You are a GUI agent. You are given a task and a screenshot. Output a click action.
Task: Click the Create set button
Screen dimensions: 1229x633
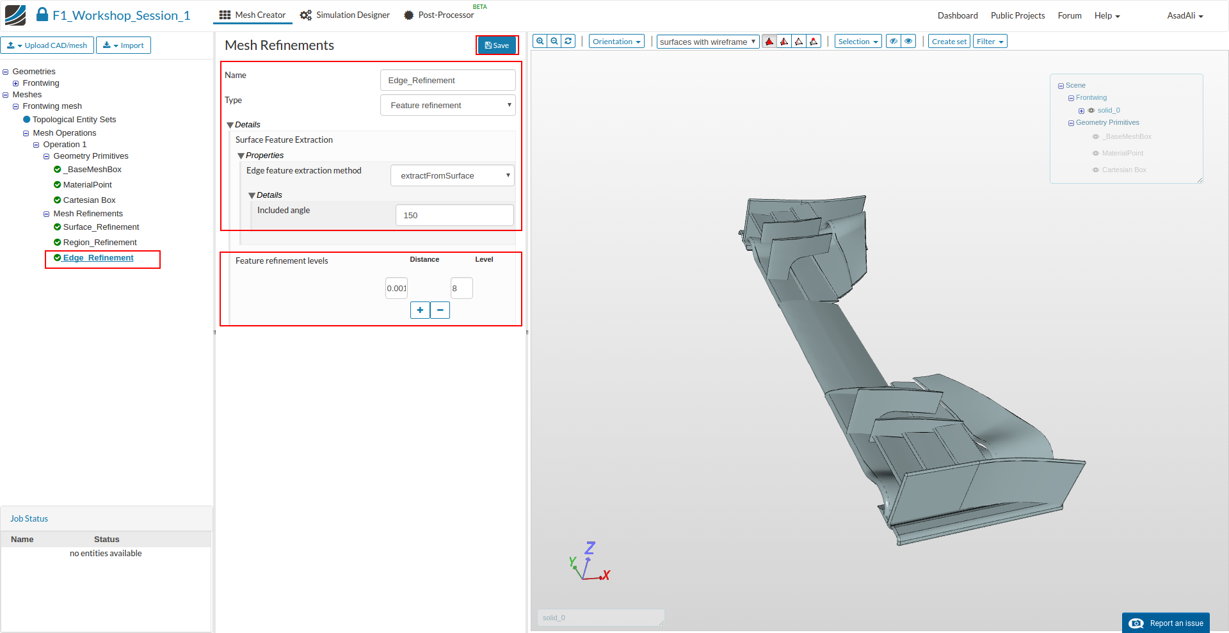949,42
